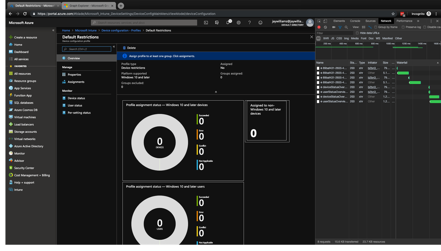Open the DevTools three-dot menu
441x251 pixels.
point(431,21)
